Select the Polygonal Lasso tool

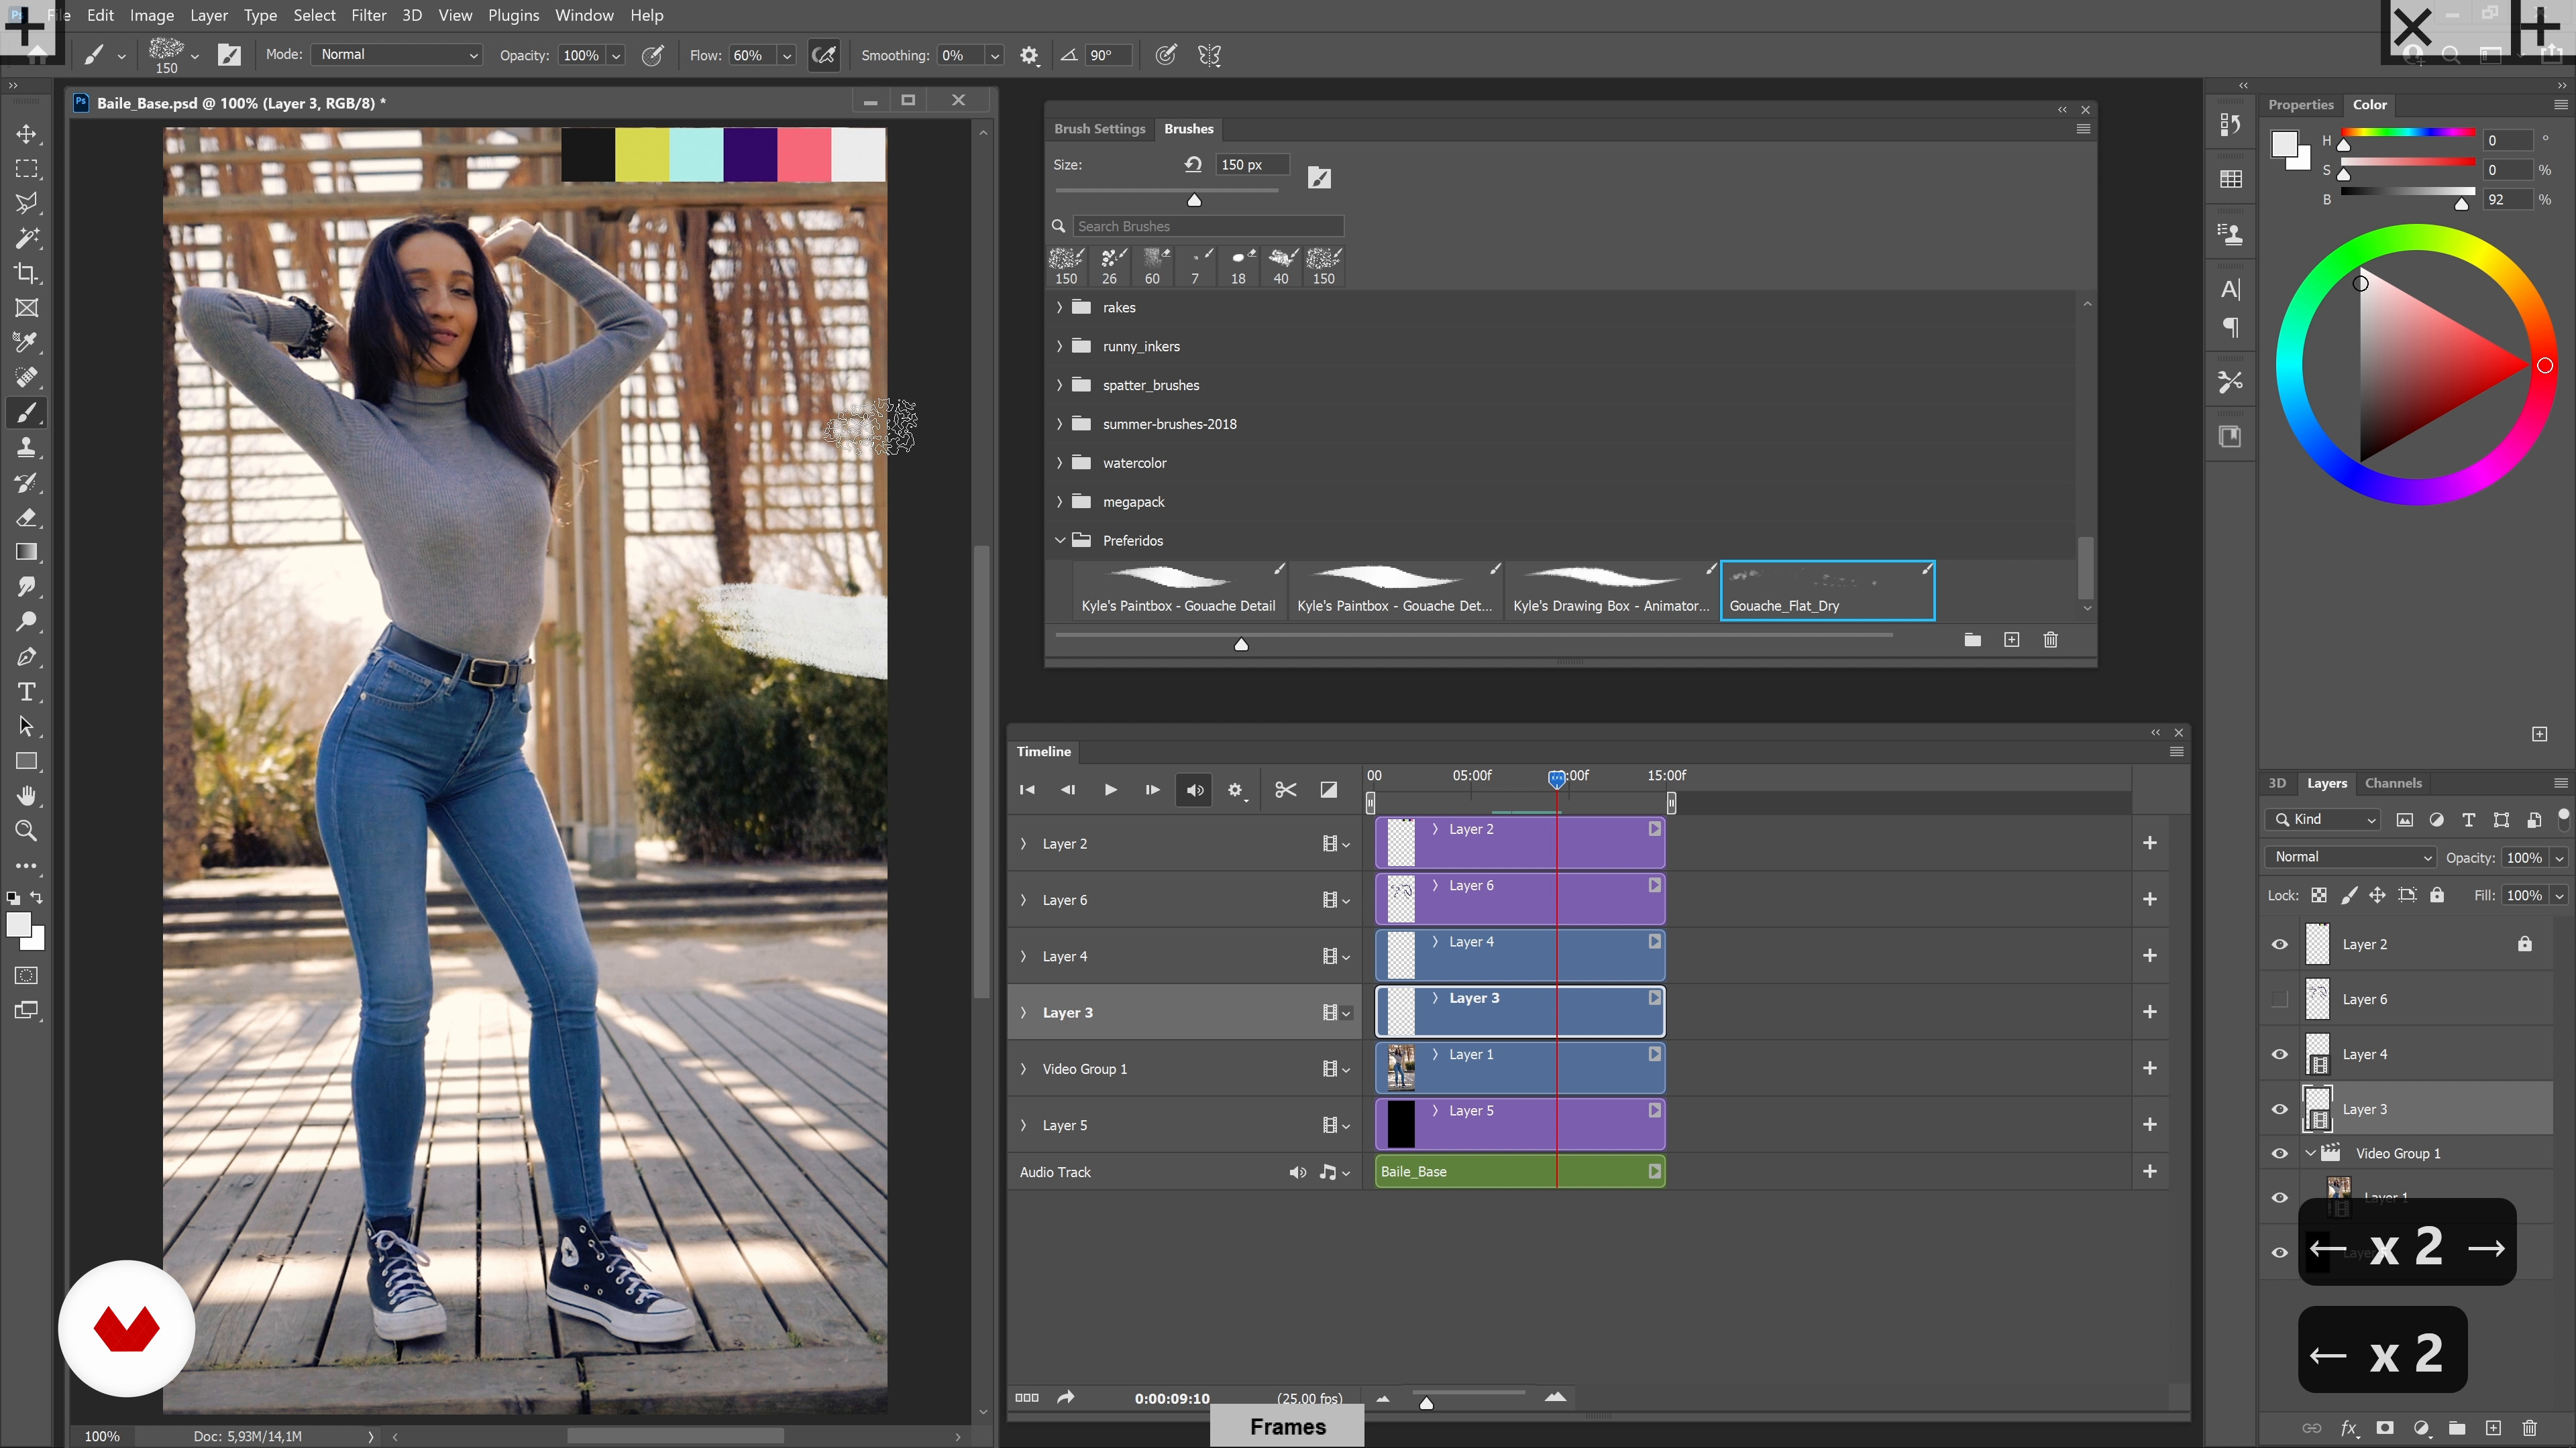[x=27, y=204]
